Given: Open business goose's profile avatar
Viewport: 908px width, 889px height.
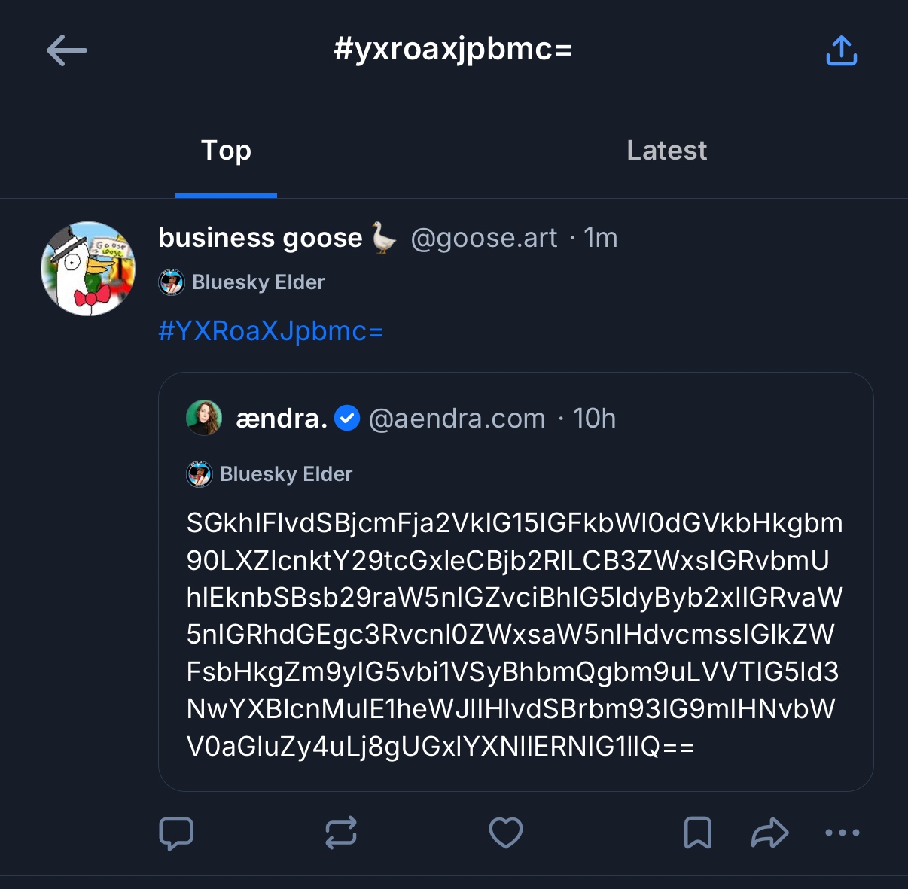Looking at the screenshot, I should (88, 269).
